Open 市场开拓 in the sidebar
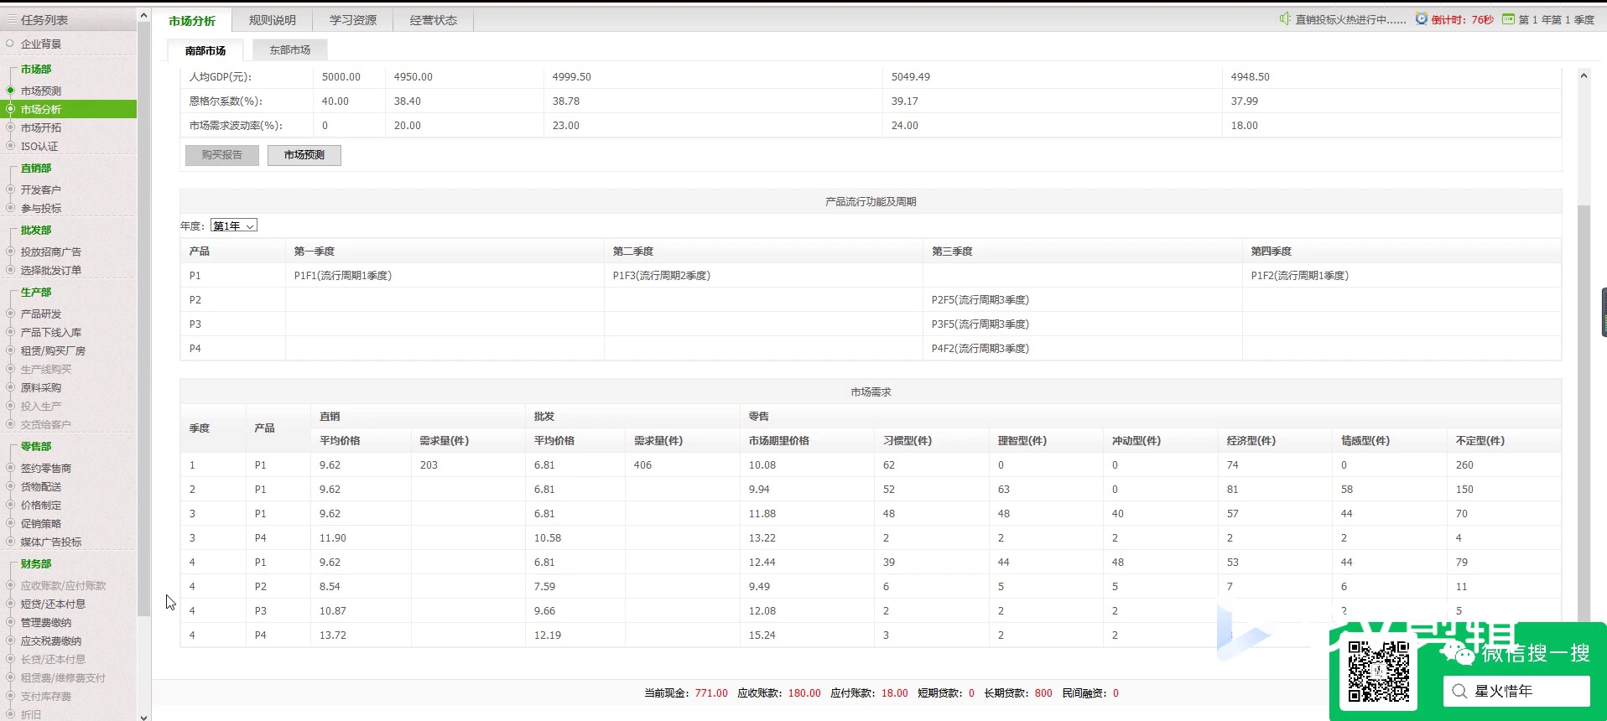Viewport: 1607px width, 721px height. click(41, 127)
